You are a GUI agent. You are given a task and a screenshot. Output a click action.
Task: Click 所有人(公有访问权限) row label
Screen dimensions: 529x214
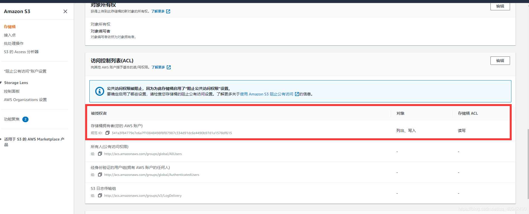(x=109, y=147)
